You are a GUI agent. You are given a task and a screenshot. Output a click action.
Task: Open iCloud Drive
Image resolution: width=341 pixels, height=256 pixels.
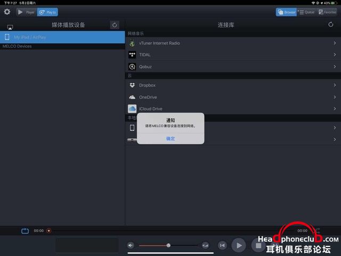point(233,109)
